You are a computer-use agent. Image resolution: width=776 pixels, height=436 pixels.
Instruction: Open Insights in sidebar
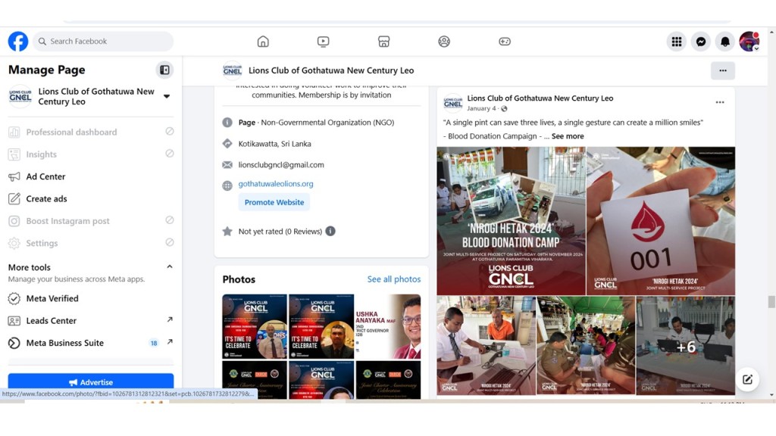point(91,154)
